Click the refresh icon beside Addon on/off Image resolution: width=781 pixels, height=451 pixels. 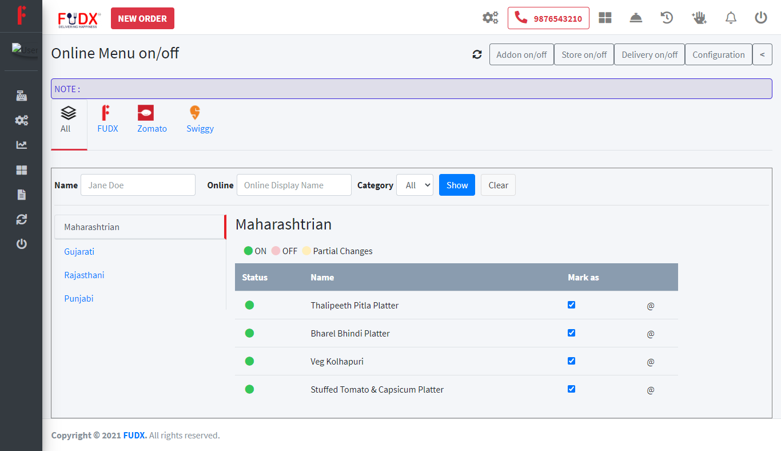[x=477, y=55]
